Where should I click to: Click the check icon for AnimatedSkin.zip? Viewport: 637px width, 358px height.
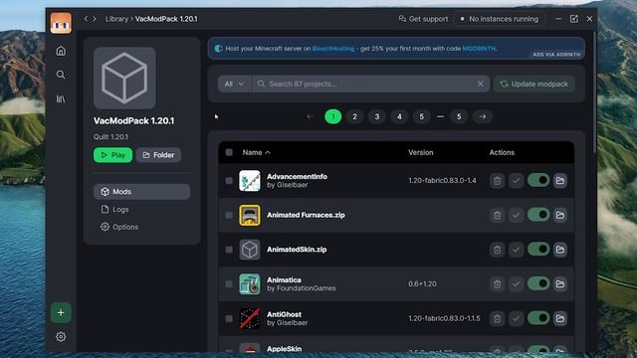pos(516,250)
